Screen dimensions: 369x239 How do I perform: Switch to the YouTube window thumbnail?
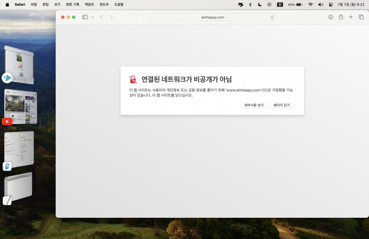click(20, 106)
